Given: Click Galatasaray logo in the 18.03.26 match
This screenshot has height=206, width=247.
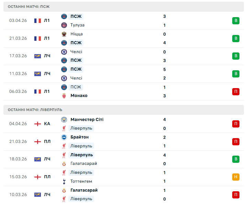Looking at the screenshot, I should tap(64, 163).
